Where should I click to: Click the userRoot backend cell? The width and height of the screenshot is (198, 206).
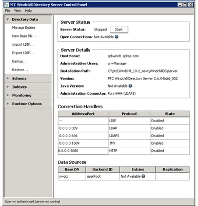[x=103, y=176]
